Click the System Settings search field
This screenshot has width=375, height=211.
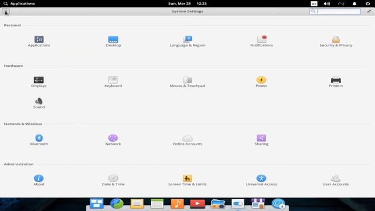click(335, 11)
